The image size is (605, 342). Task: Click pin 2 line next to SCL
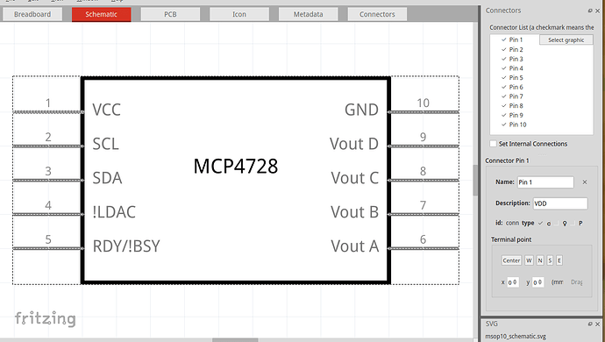coord(48,146)
